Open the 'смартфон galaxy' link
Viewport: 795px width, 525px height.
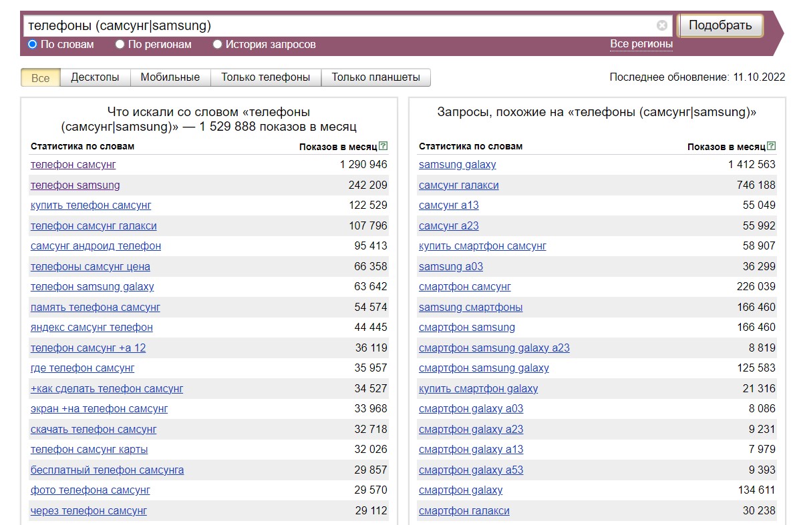point(461,490)
